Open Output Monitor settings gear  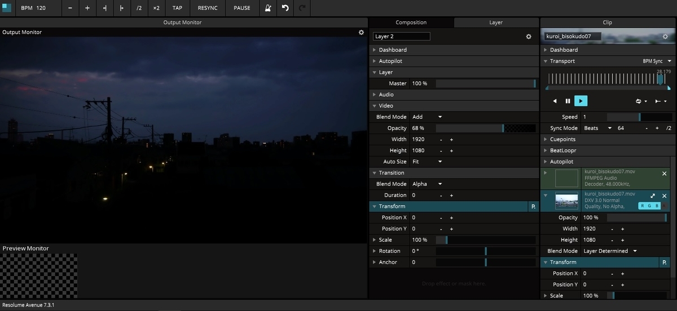362,32
